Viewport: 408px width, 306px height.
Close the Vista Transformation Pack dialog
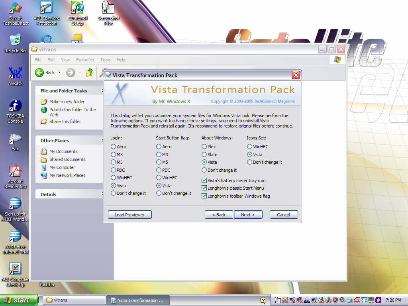click(296, 75)
